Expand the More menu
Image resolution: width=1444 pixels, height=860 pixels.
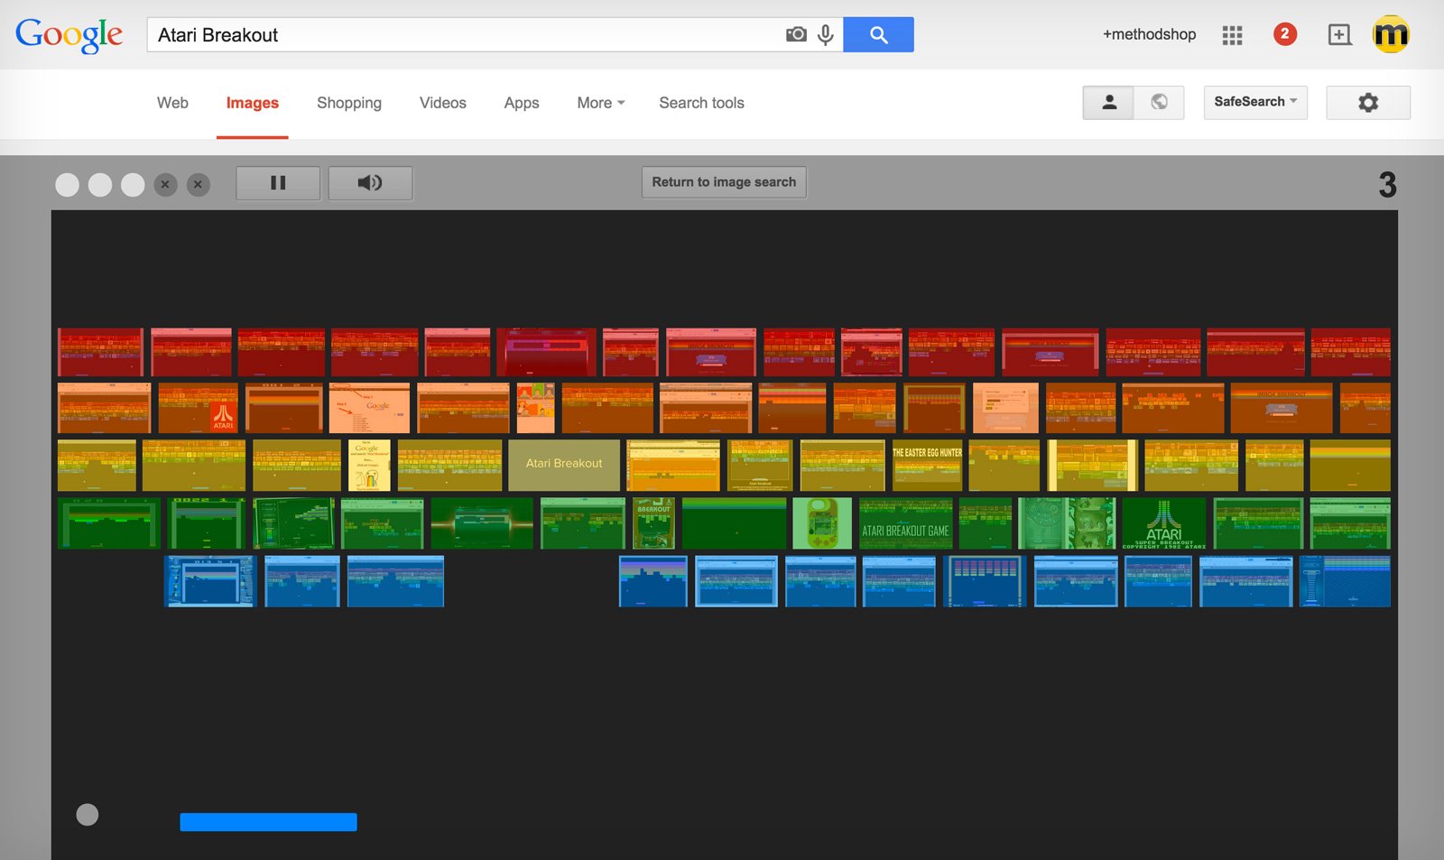(x=601, y=103)
